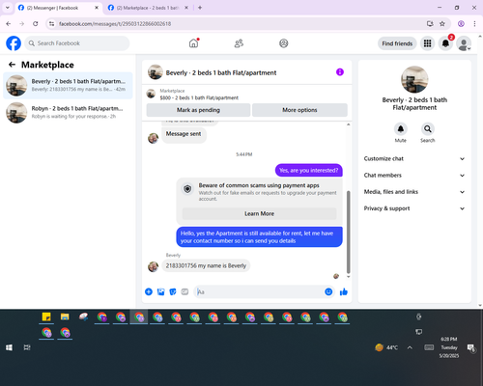Open Beverly chat header title
Image resolution: width=483 pixels, height=386 pixels.
[x=221, y=72]
